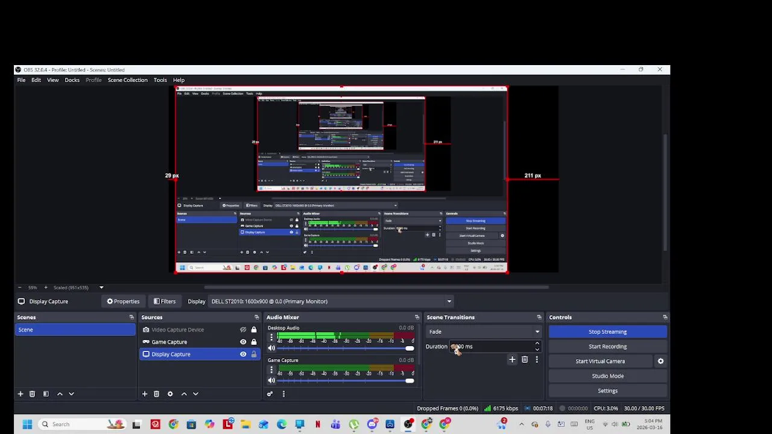
Task: Float the Scene Transitions dock popout icon
Action: (539, 317)
